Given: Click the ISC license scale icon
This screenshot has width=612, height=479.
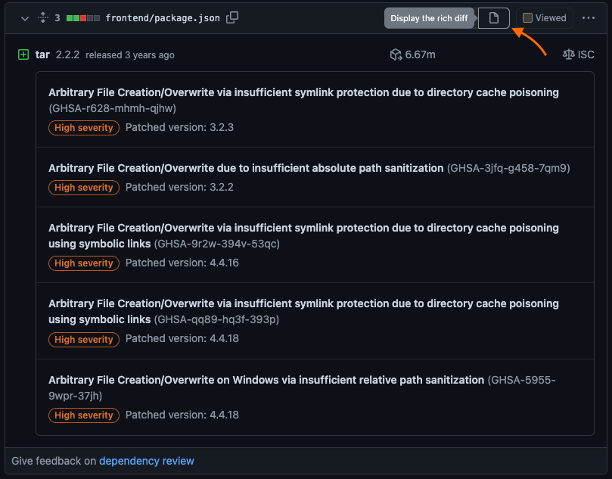Looking at the screenshot, I should (x=568, y=54).
